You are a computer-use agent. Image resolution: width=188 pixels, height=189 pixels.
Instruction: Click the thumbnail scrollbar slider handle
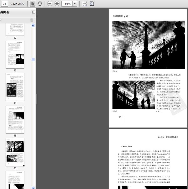(33, 60)
